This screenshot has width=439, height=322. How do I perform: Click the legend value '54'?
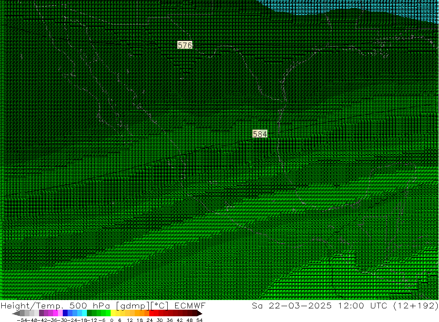[x=199, y=320]
